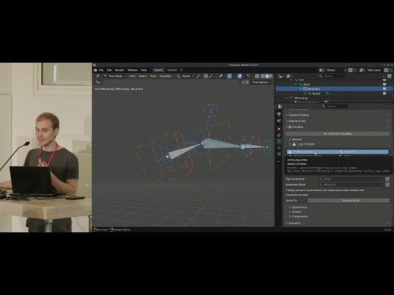Toggle viewport overlays display
The width and height of the screenshot is (394, 295).
pyautogui.click(x=239, y=76)
